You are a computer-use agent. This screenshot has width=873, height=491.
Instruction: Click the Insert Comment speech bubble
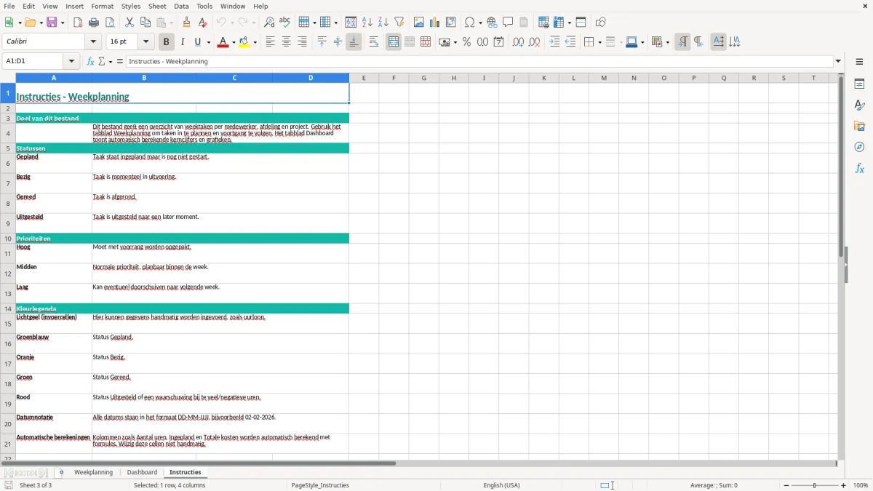coord(508,23)
